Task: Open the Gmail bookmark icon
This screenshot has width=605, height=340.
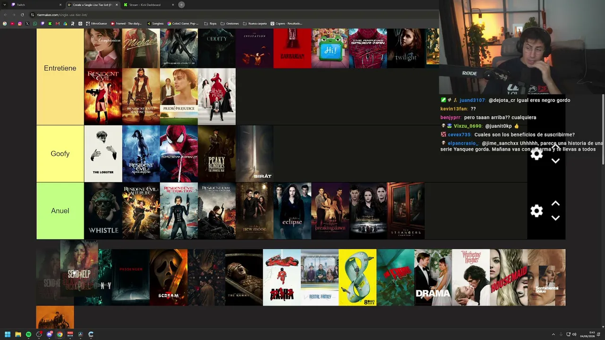Action: [58, 24]
